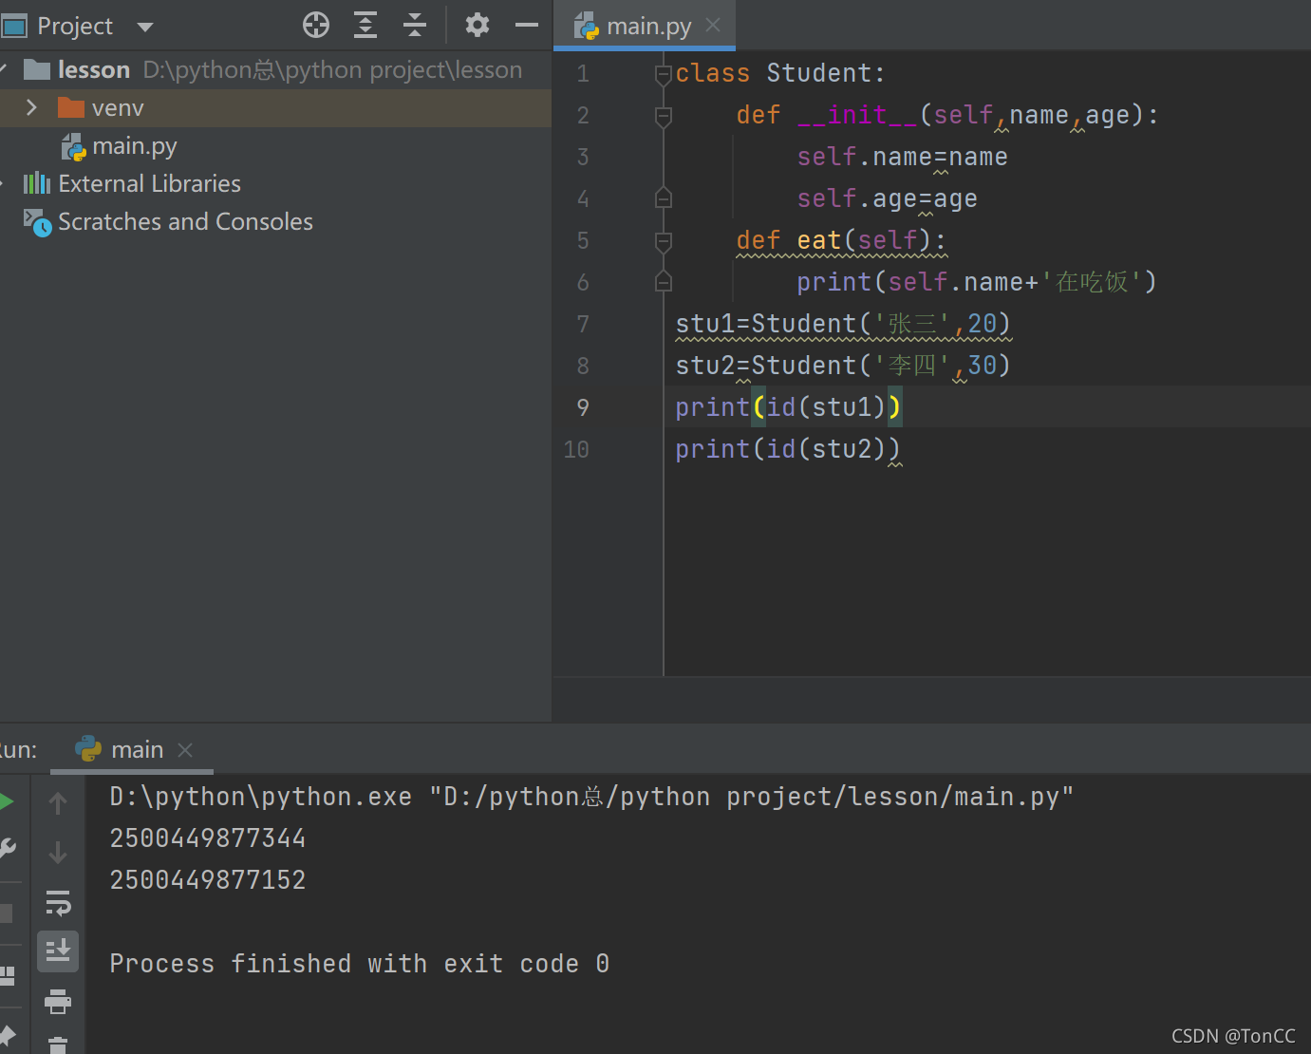1311x1054 pixels.
Task: Click 'Process finished with exit code 0' text
Action: (x=359, y=964)
